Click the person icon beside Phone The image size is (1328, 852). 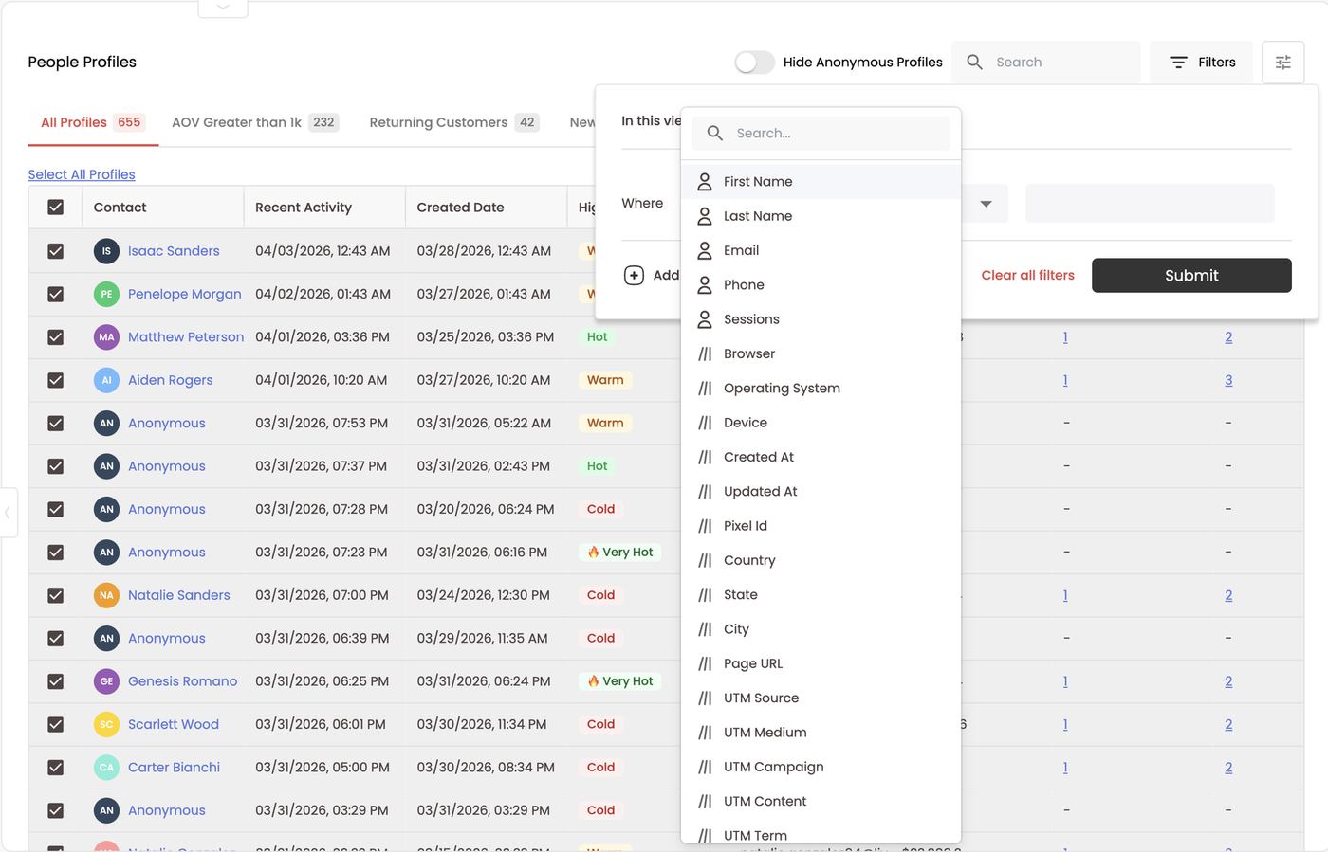coord(705,285)
